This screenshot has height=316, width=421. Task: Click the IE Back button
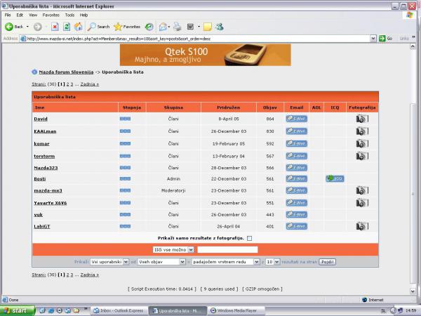coord(14,27)
